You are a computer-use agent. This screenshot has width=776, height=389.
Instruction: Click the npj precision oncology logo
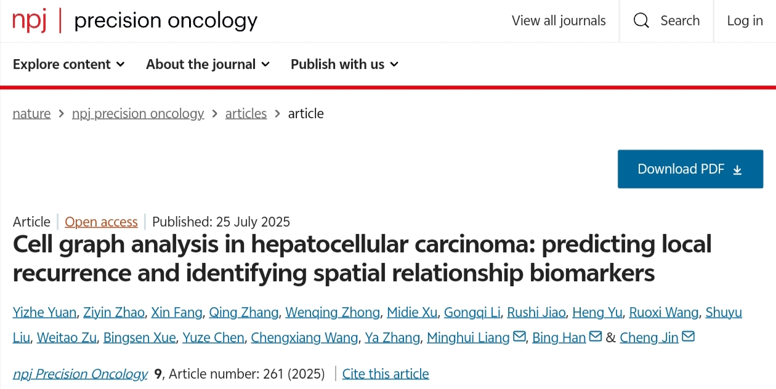(135, 21)
